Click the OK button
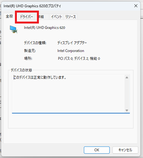Viewport: 143px width, 158px height. click(x=97, y=150)
